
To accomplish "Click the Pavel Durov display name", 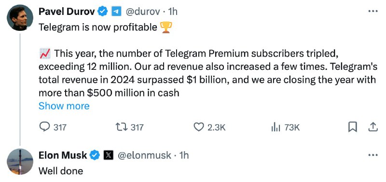I will pos(67,11).
